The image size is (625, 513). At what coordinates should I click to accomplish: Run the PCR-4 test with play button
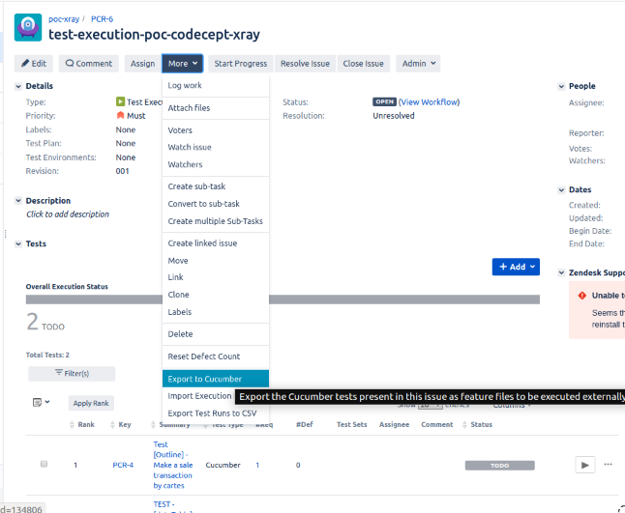point(584,465)
